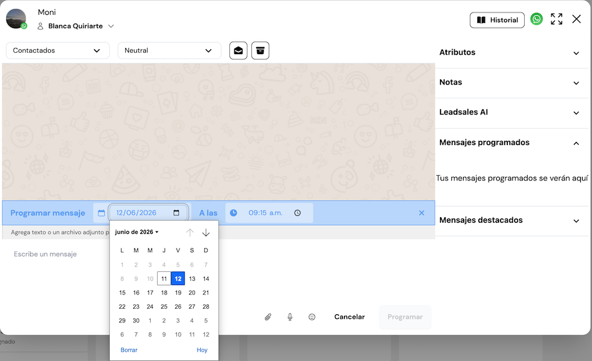Screen dimensions: 592x361
Task: Click the 09:15 a.m. time field
Action: coord(269,213)
